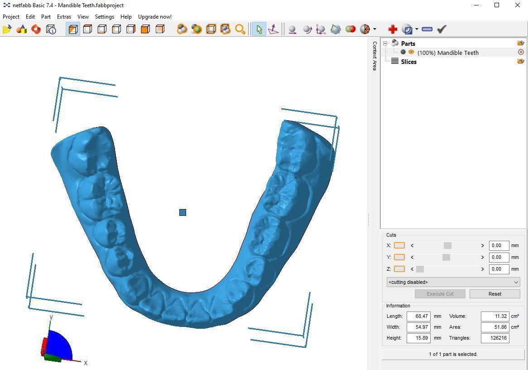Click the Y cut slider handle

(446, 258)
